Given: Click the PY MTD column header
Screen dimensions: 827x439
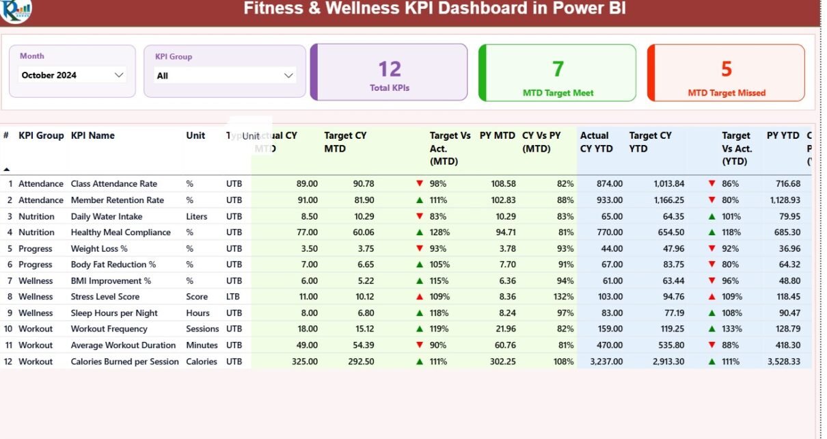Looking at the screenshot, I should point(497,135).
